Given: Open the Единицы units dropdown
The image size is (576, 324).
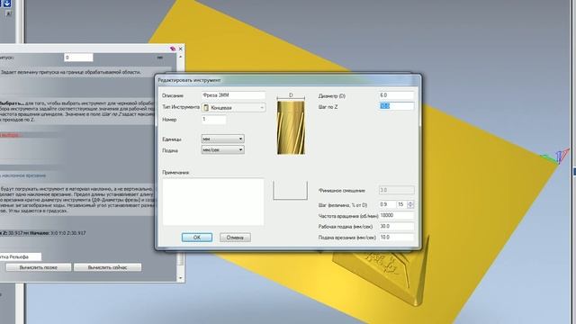Looking at the screenshot, I should 222,139.
